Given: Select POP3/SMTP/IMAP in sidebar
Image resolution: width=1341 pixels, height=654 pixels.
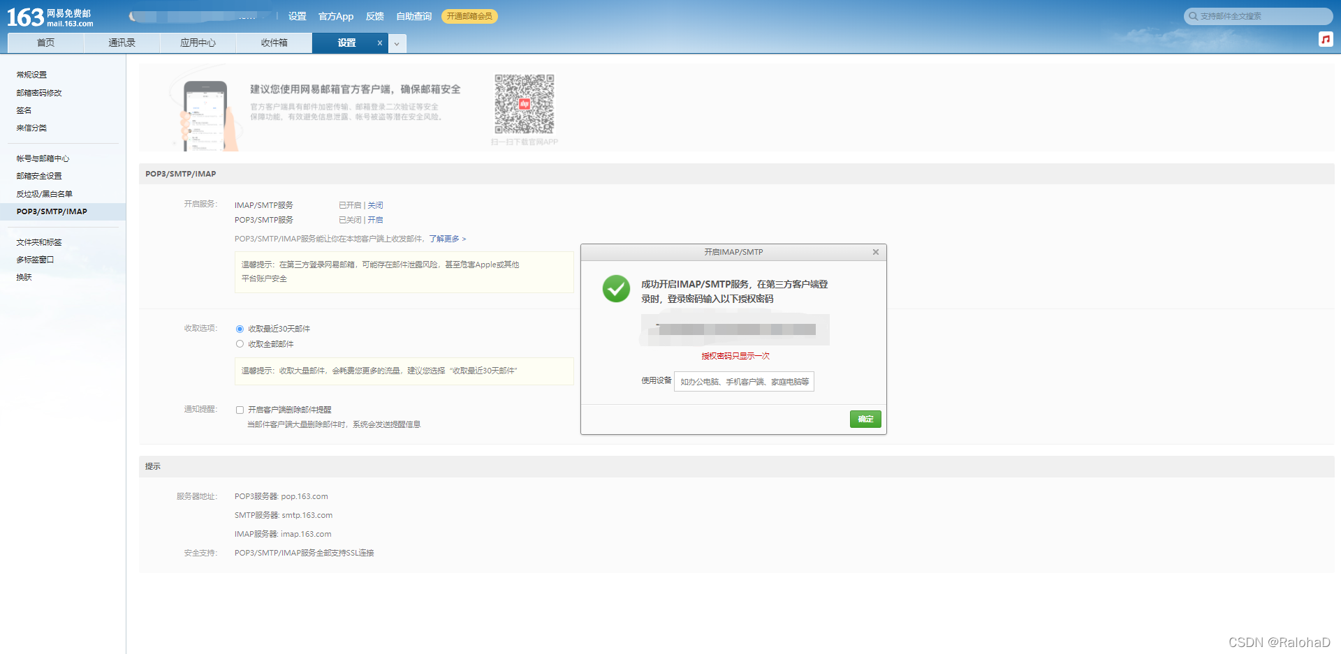Looking at the screenshot, I should pyautogui.click(x=63, y=211).
